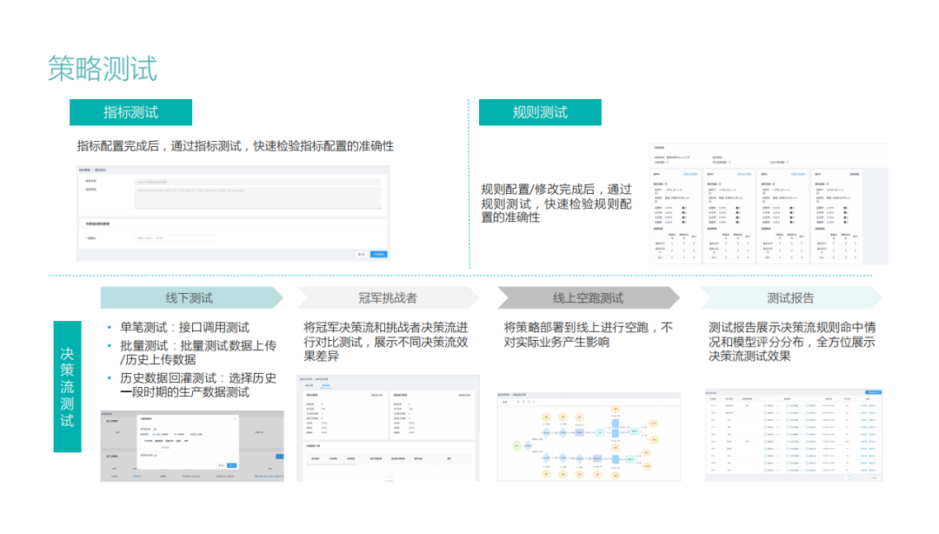The height and width of the screenshot is (534, 939).
Task: Open the champion challenger comparison screenshot
Action: coord(388,428)
